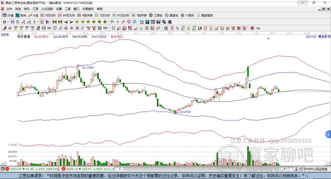Select the red fan lines drawing tool
The width and height of the screenshot is (331, 179).
pos(119,28)
